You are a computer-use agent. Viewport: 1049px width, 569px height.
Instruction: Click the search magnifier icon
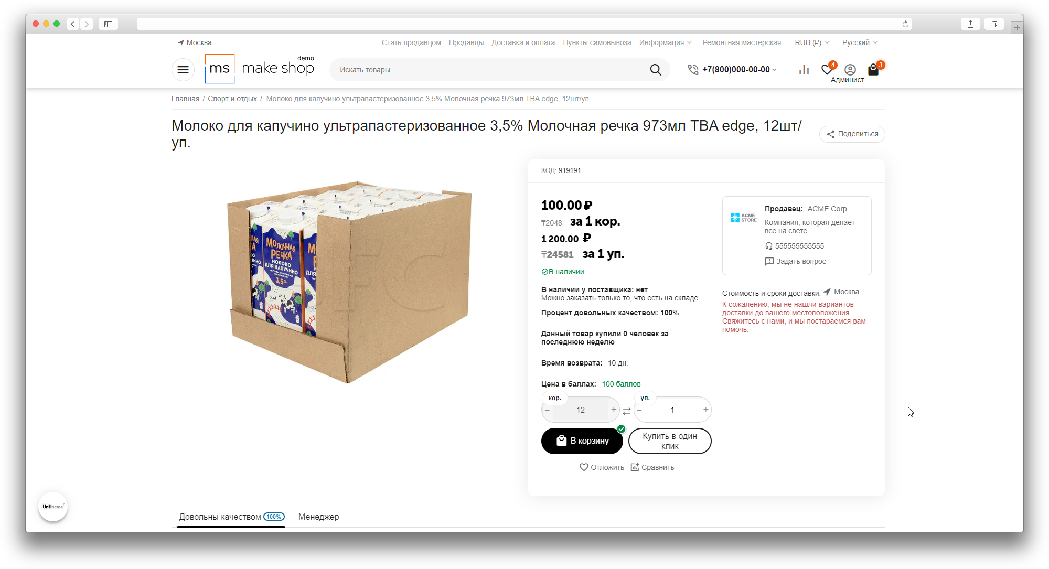pyautogui.click(x=656, y=70)
